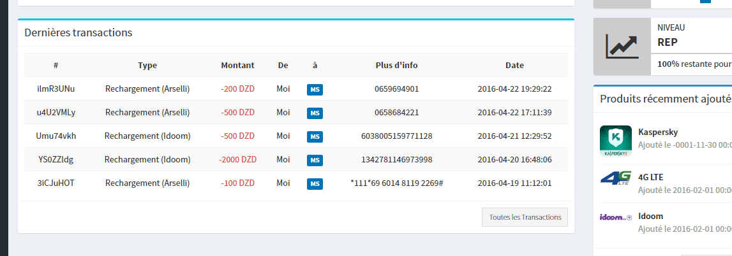Screen dimensions: 732x256
Task: Click the Montant column header
Action: pyautogui.click(x=237, y=65)
